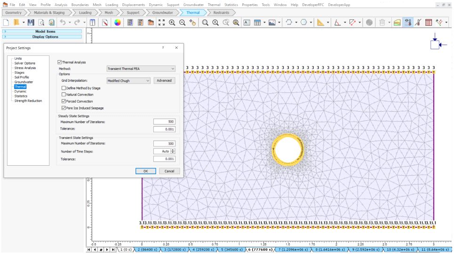Click the Undo arrow icon
454x254 pixels.
tap(63, 23)
